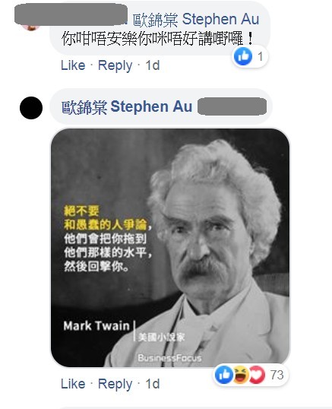The height and width of the screenshot is (409, 332).
Task: Like the Mark Twain image comment
Action: 73,384
